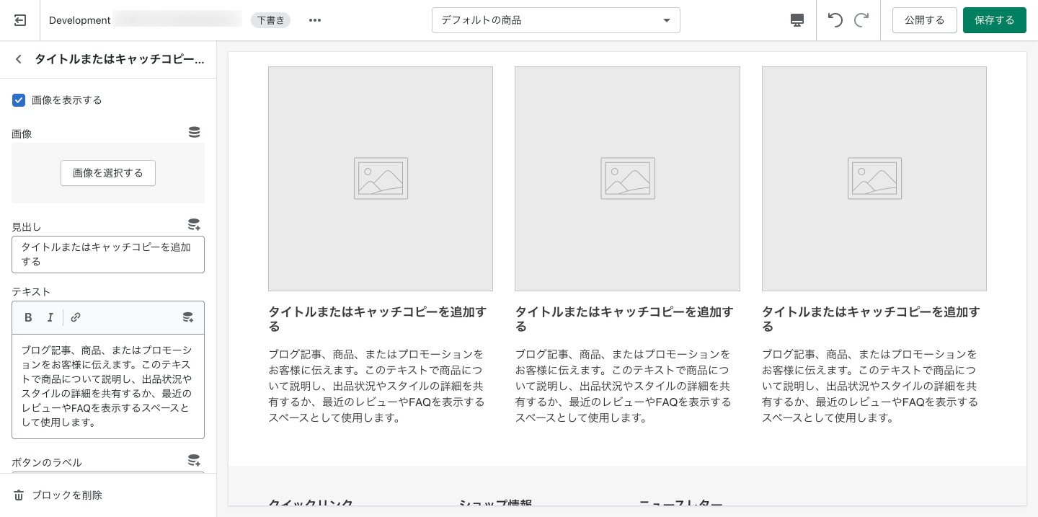Open dynamic source for 見出し field
This screenshot has height=517, width=1038.
pos(195,225)
